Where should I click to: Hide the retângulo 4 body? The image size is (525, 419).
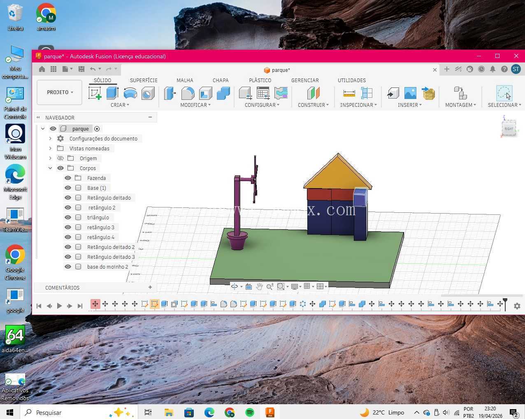68,237
